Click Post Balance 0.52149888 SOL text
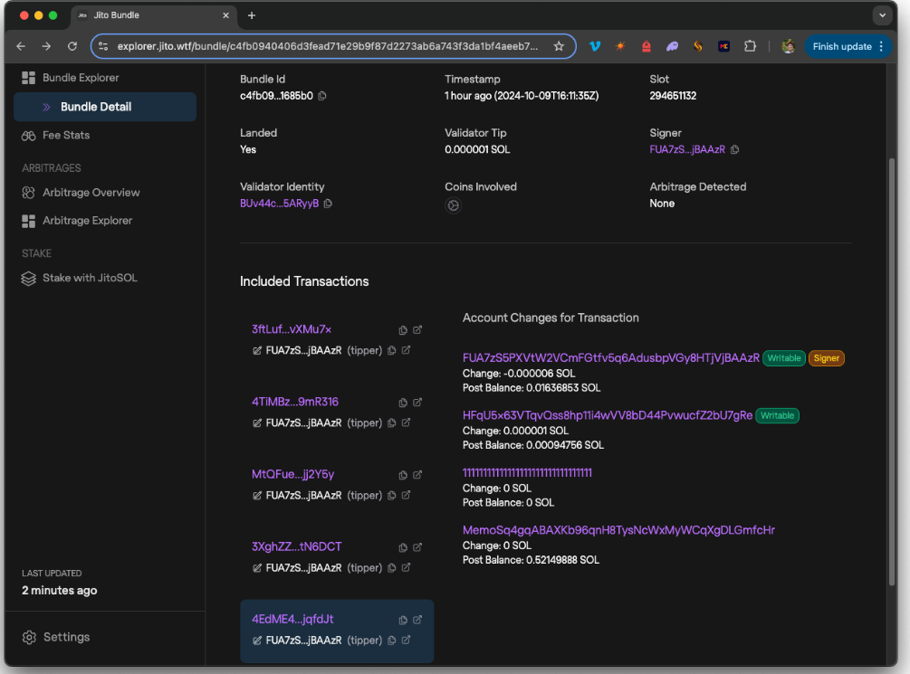The width and height of the screenshot is (910, 674). (531, 560)
